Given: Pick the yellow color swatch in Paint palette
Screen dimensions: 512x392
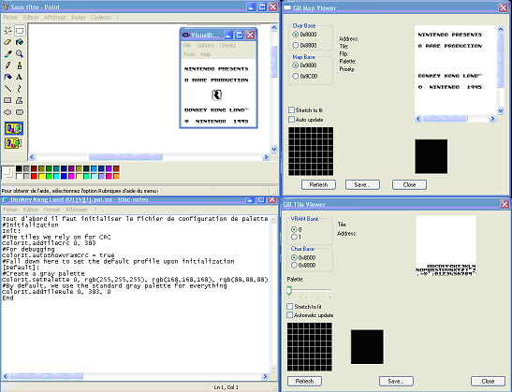Looking at the screenshot, I should pos(41,177).
